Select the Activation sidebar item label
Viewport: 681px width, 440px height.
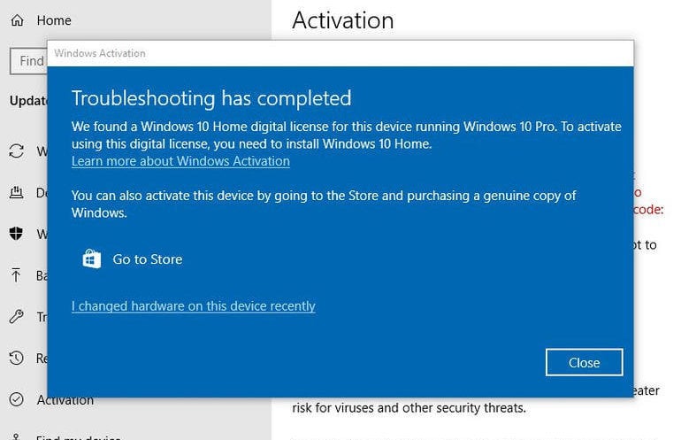pos(65,400)
